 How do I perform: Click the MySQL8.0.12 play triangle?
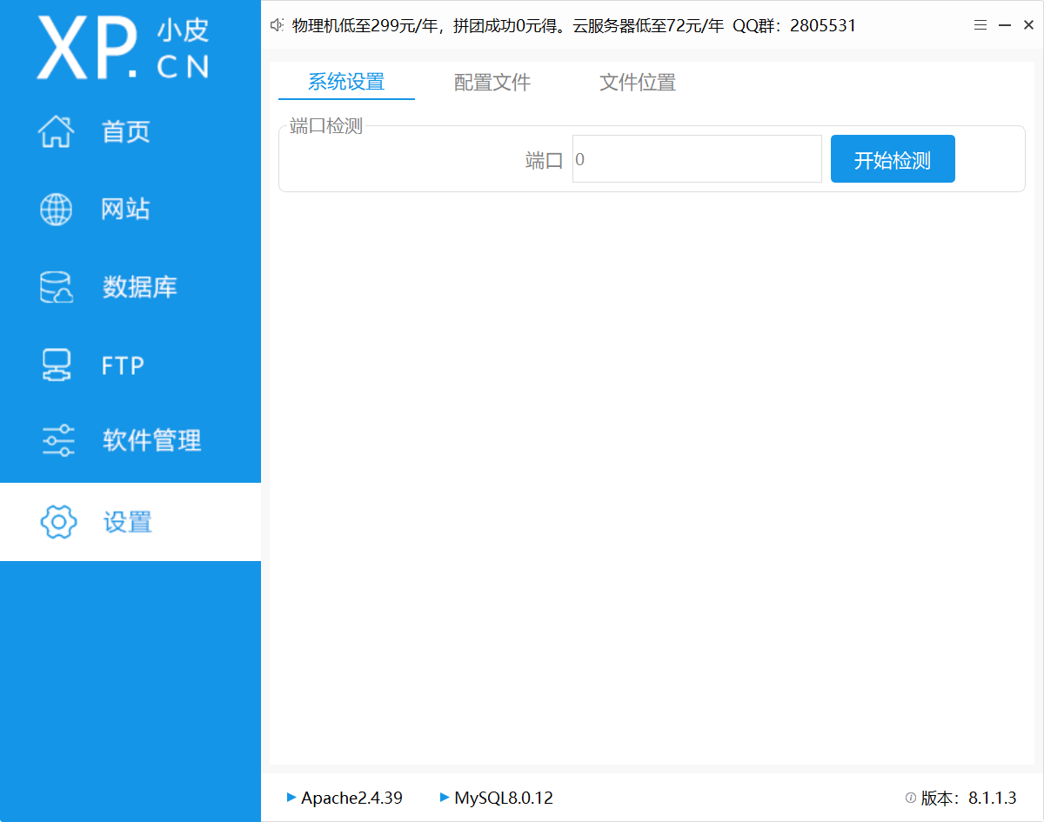point(445,797)
